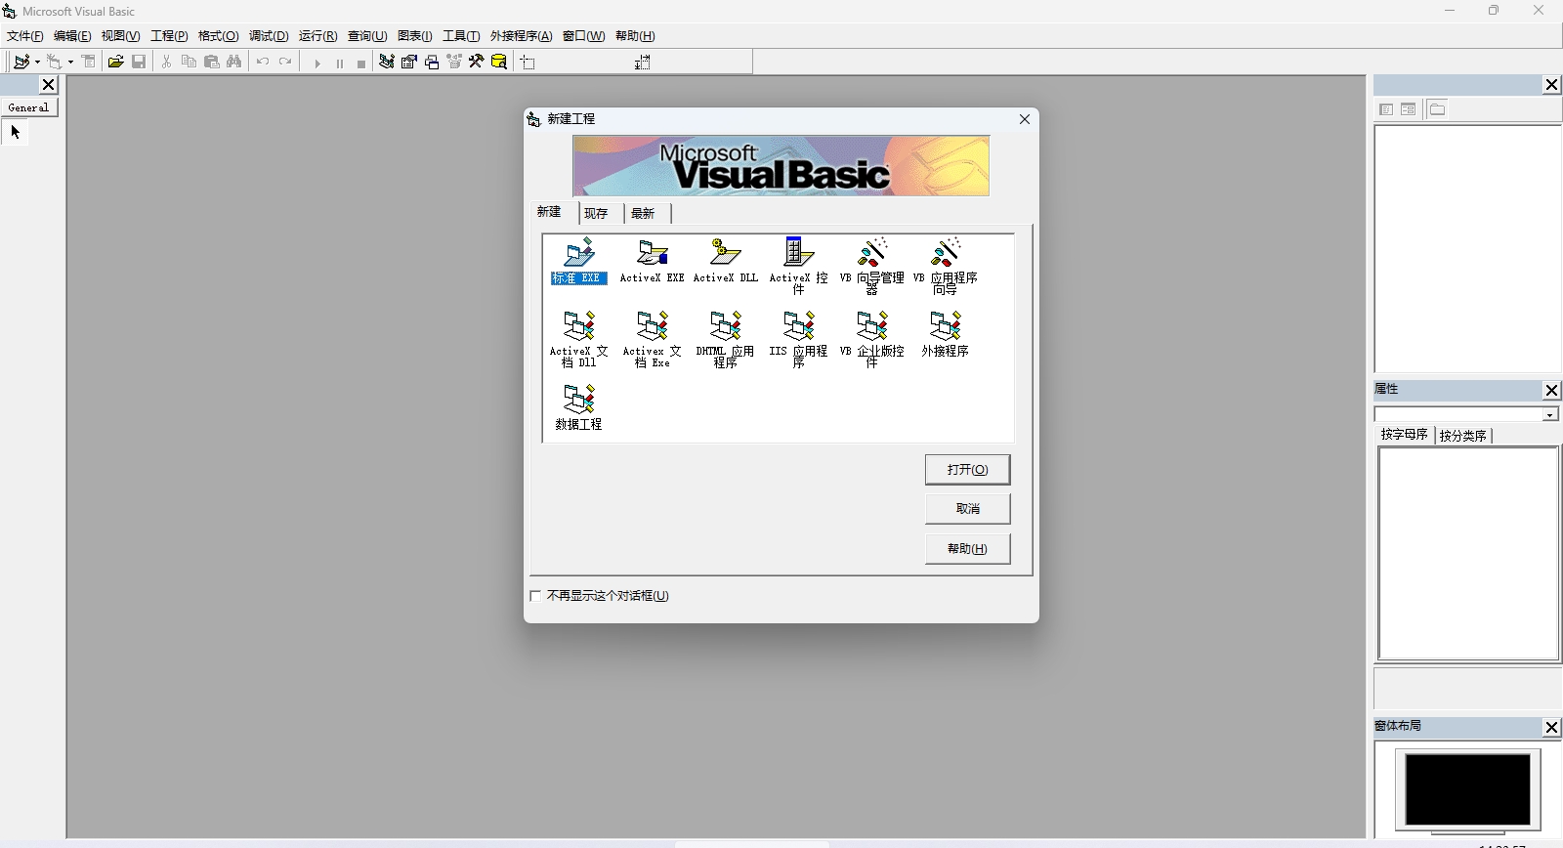Choose the VB 向导管理器 icon

[x=871, y=266]
